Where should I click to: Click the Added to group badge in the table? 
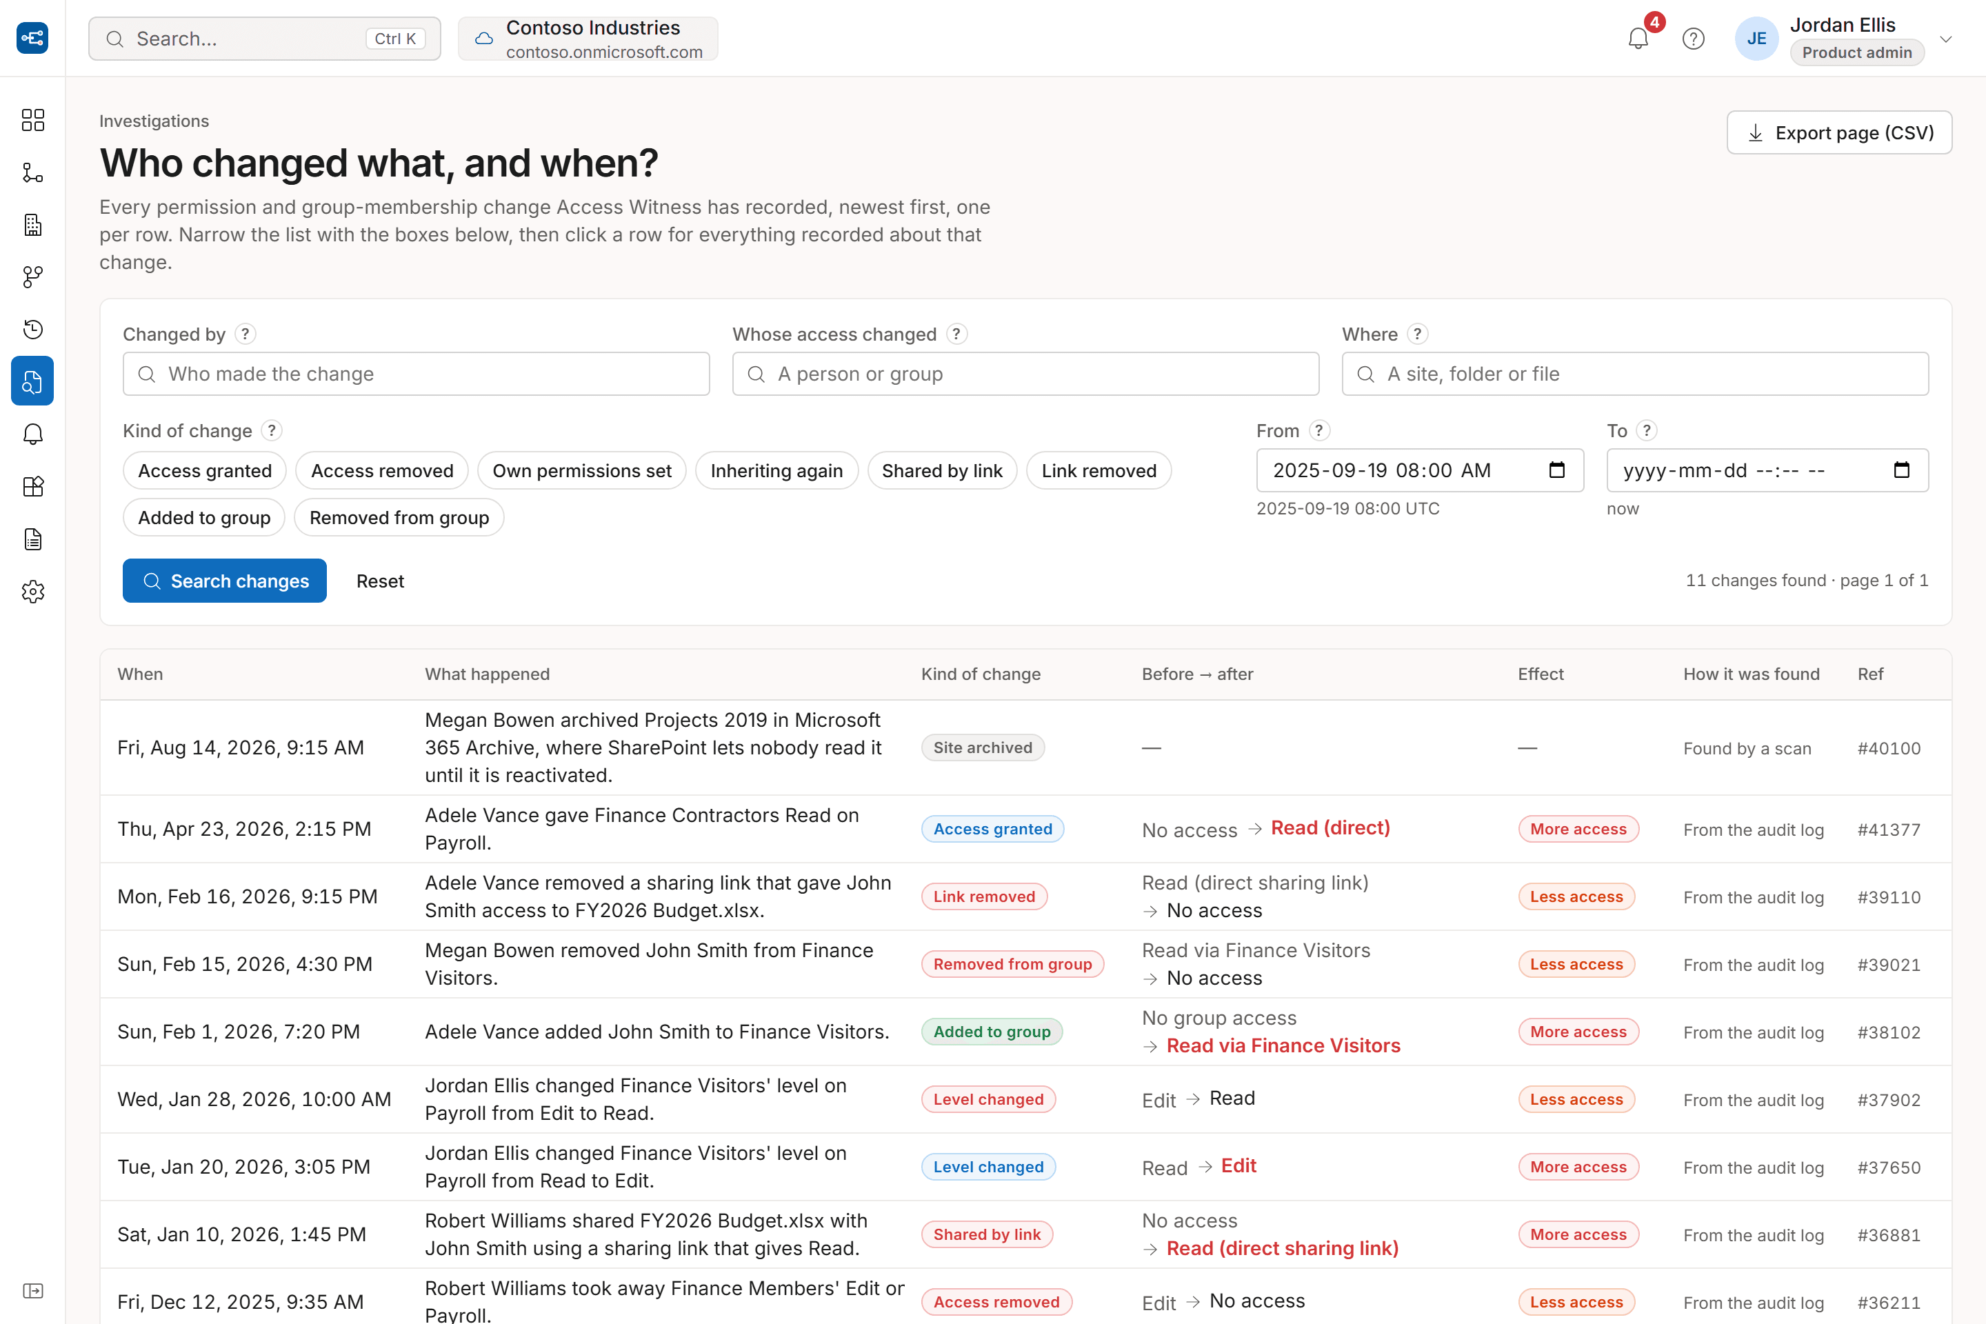[x=992, y=1032]
